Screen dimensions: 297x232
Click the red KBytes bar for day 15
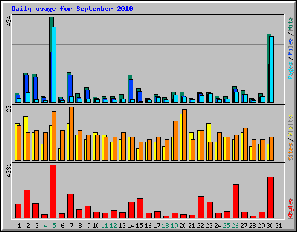click(x=140, y=208)
